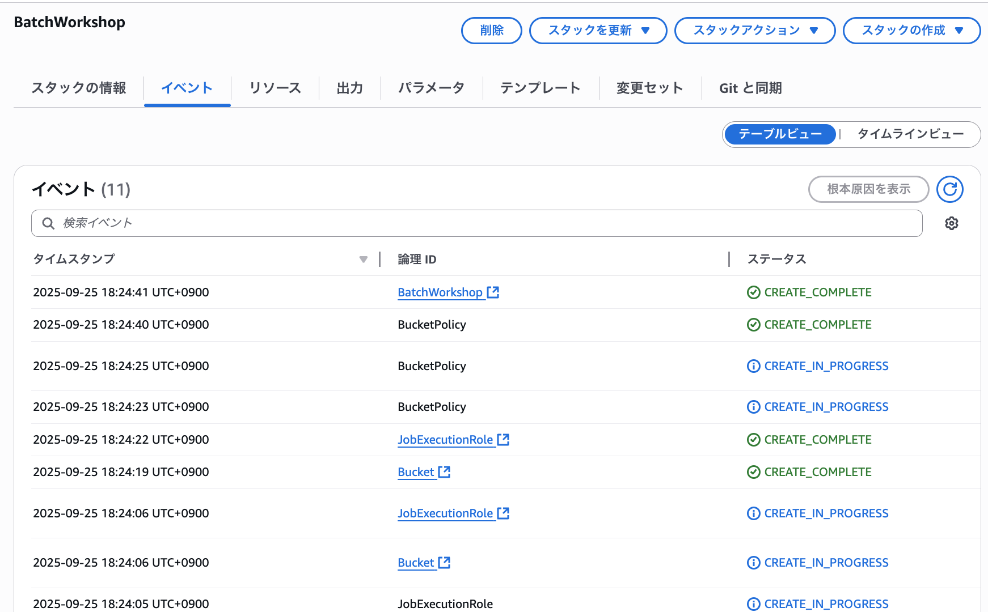
Task: Click CREATE_IN_PROGRESS status at 18:24:25
Action: 826,366
